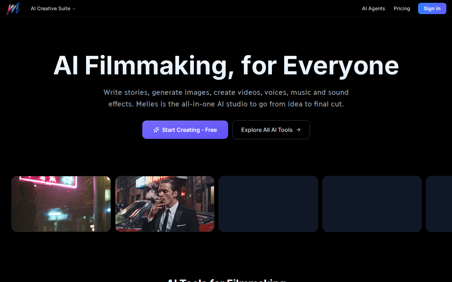Click the 'Write stories, generate images' description text
The height and width of the screenshot is (282, 452).
pyautogui.click(x=226, y=98)
